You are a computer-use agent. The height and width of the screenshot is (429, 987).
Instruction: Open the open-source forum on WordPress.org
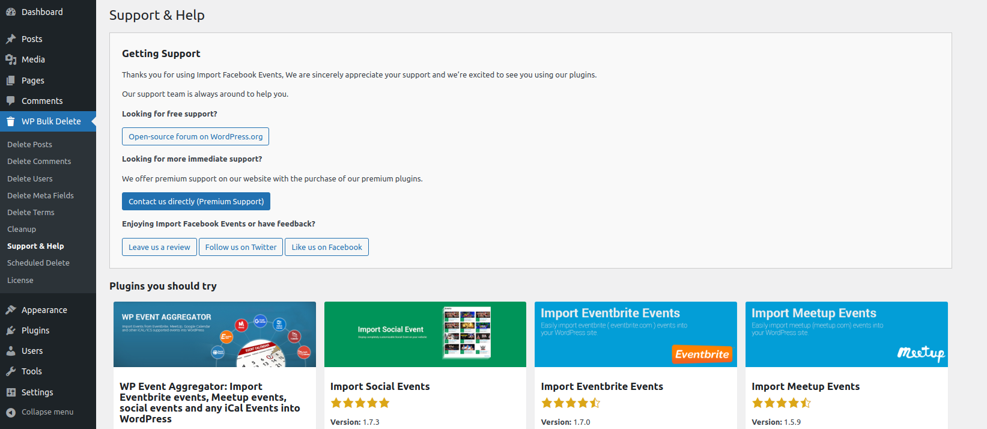pyautogui.click(x=195, y=136)
